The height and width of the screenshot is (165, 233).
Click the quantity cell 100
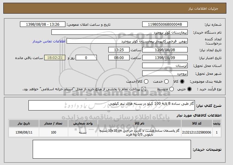pyautogui.click(x=53, y=132)
